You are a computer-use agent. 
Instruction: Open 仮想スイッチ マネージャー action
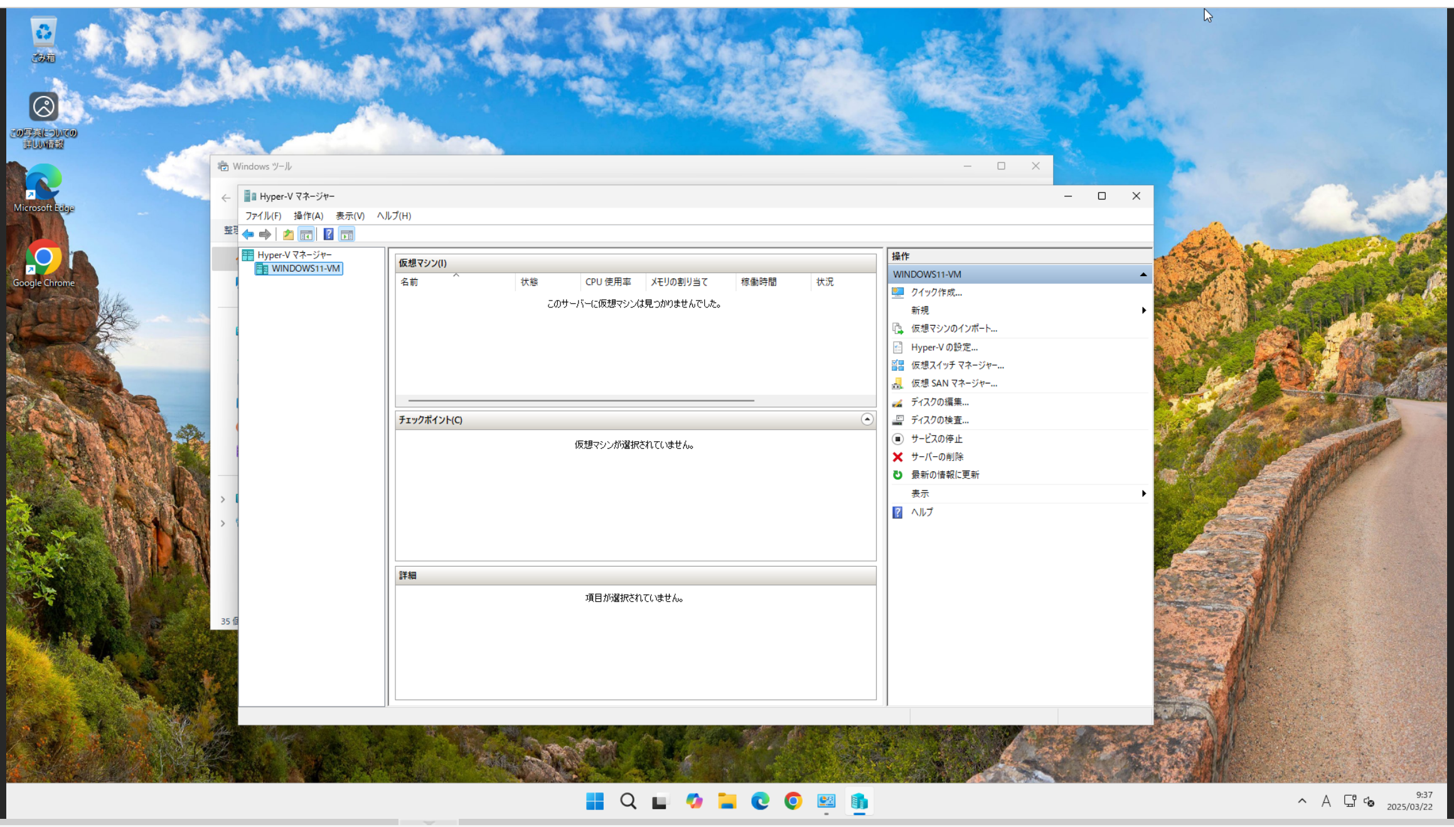coord(957,365)
